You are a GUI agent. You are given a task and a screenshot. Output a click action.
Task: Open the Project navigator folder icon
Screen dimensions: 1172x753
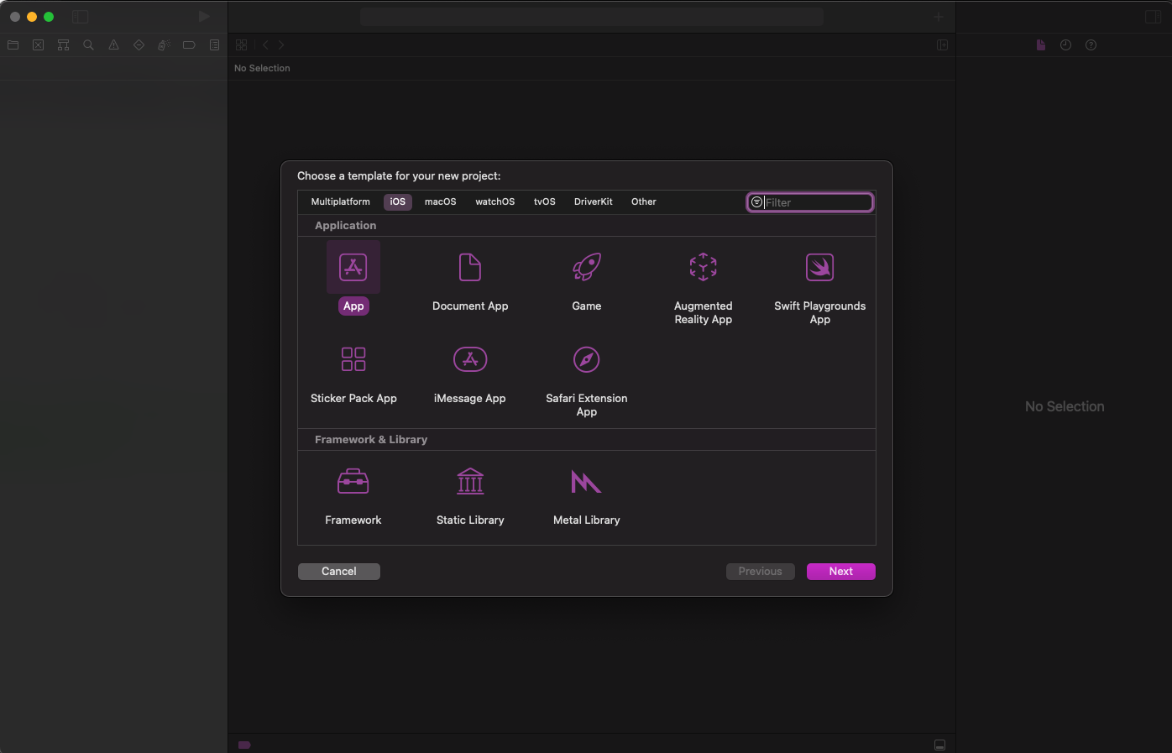(13, 45)
